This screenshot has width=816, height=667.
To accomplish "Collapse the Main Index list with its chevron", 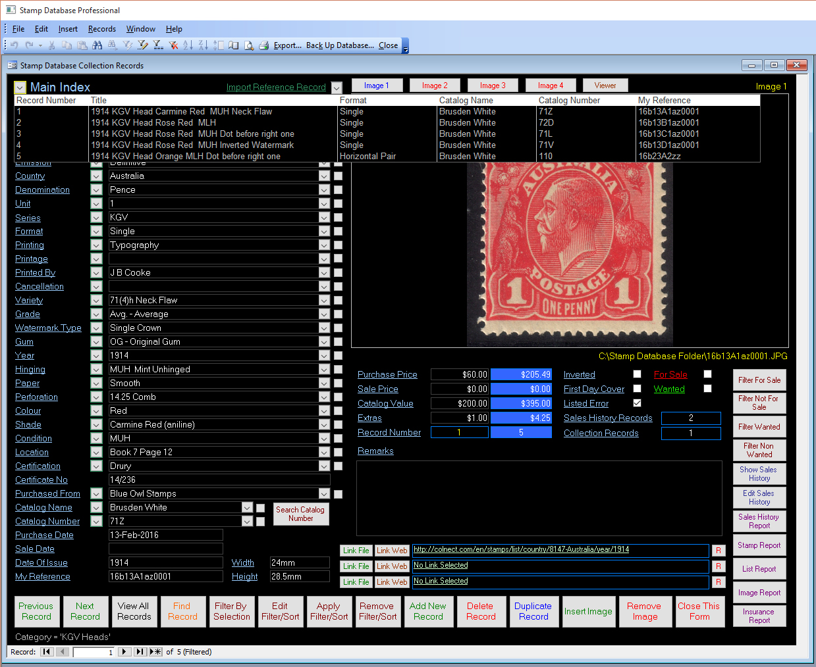I will (x=20, y=87).
